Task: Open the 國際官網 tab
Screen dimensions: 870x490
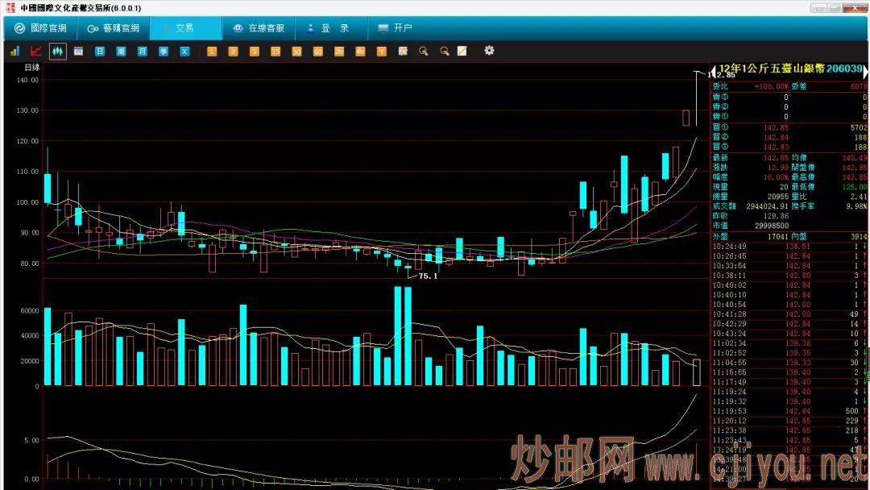Action: (x=40, y=28)
